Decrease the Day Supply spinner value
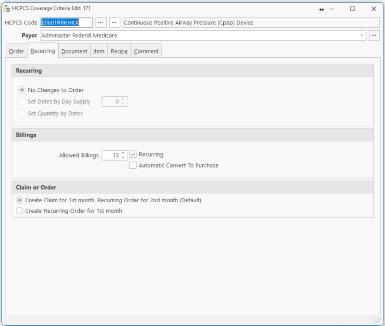The width and height of the screenshot is (385, 326). [x=123, y=104]
